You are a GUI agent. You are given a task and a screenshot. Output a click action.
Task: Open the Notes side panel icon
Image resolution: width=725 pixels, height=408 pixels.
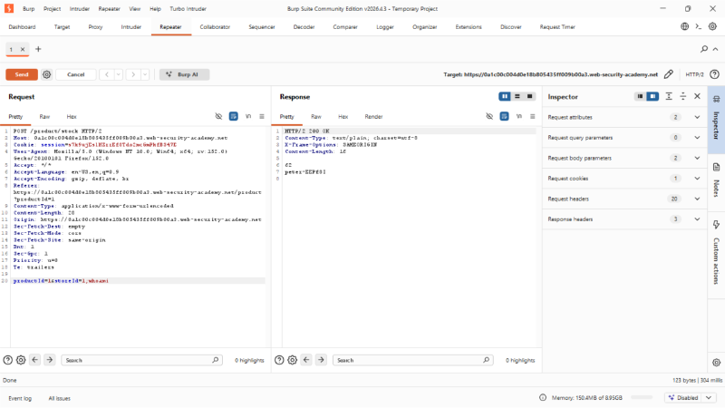(x=716, y=180)
